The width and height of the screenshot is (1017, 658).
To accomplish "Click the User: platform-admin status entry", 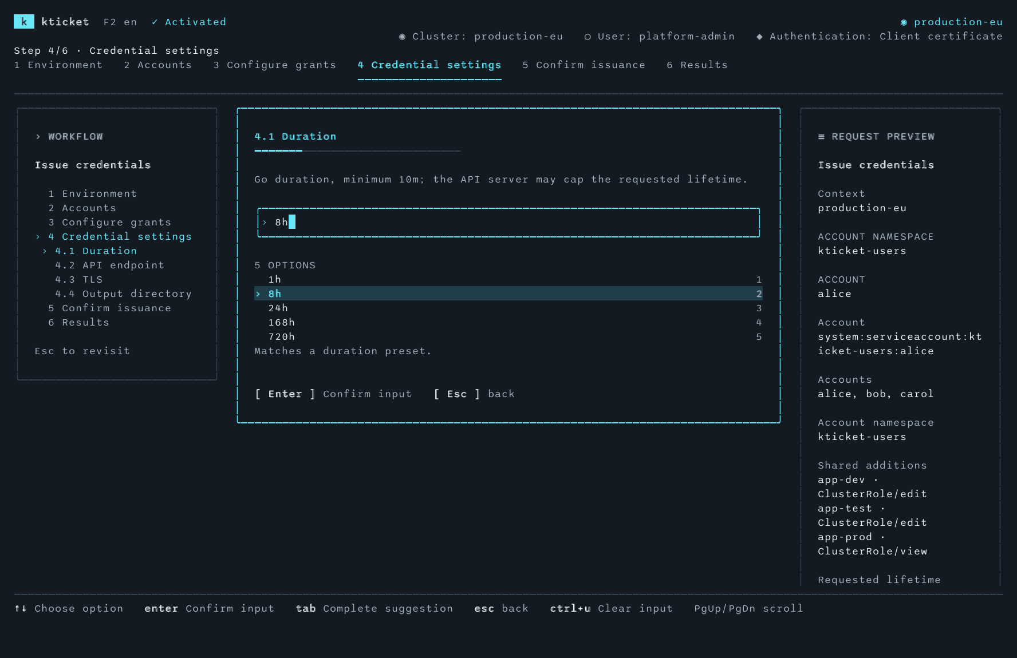I will [659, 36].
